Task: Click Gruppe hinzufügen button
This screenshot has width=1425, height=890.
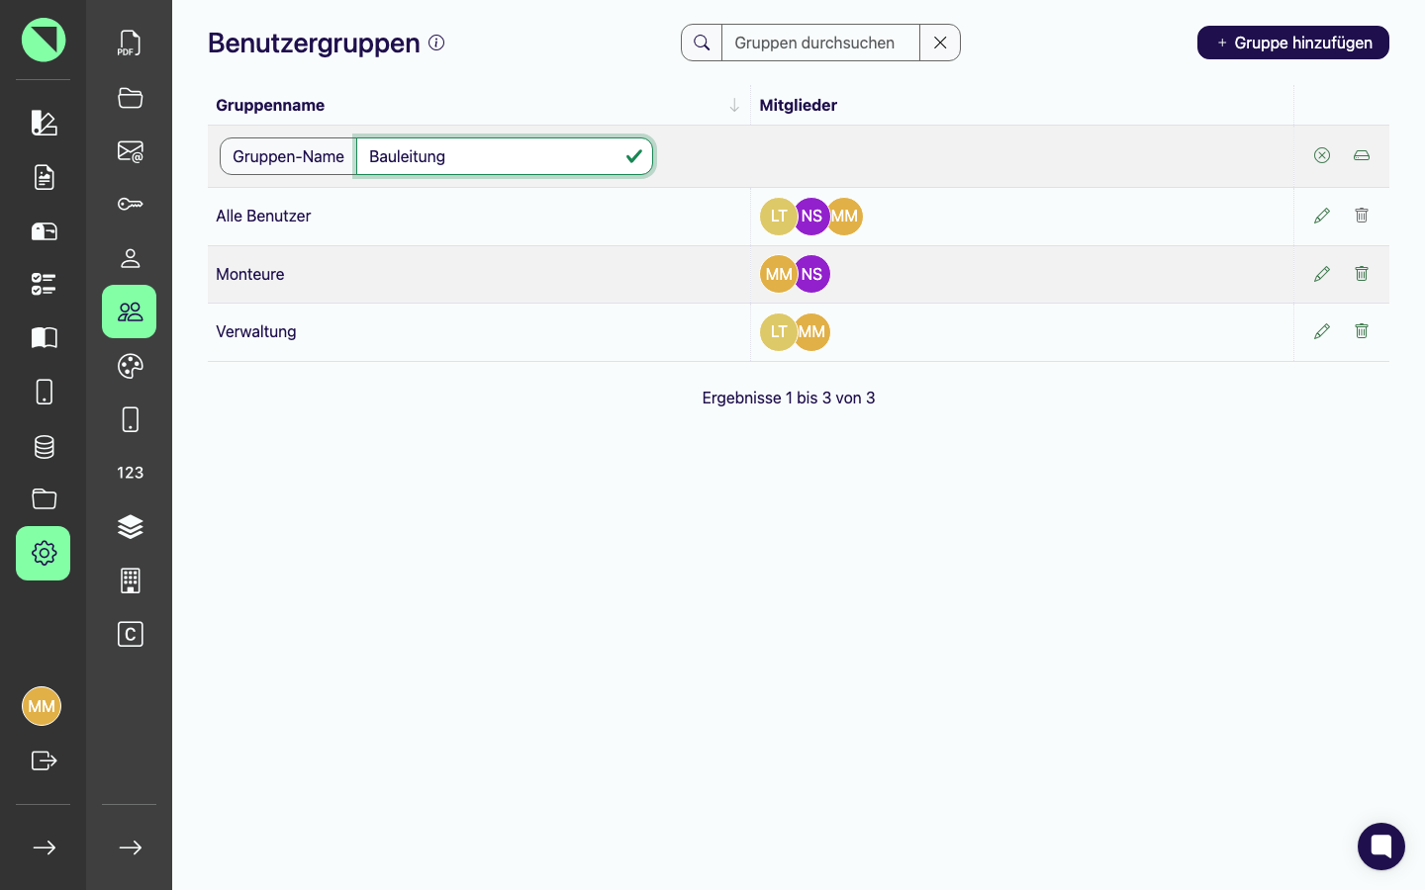Action: (1292, 43)
